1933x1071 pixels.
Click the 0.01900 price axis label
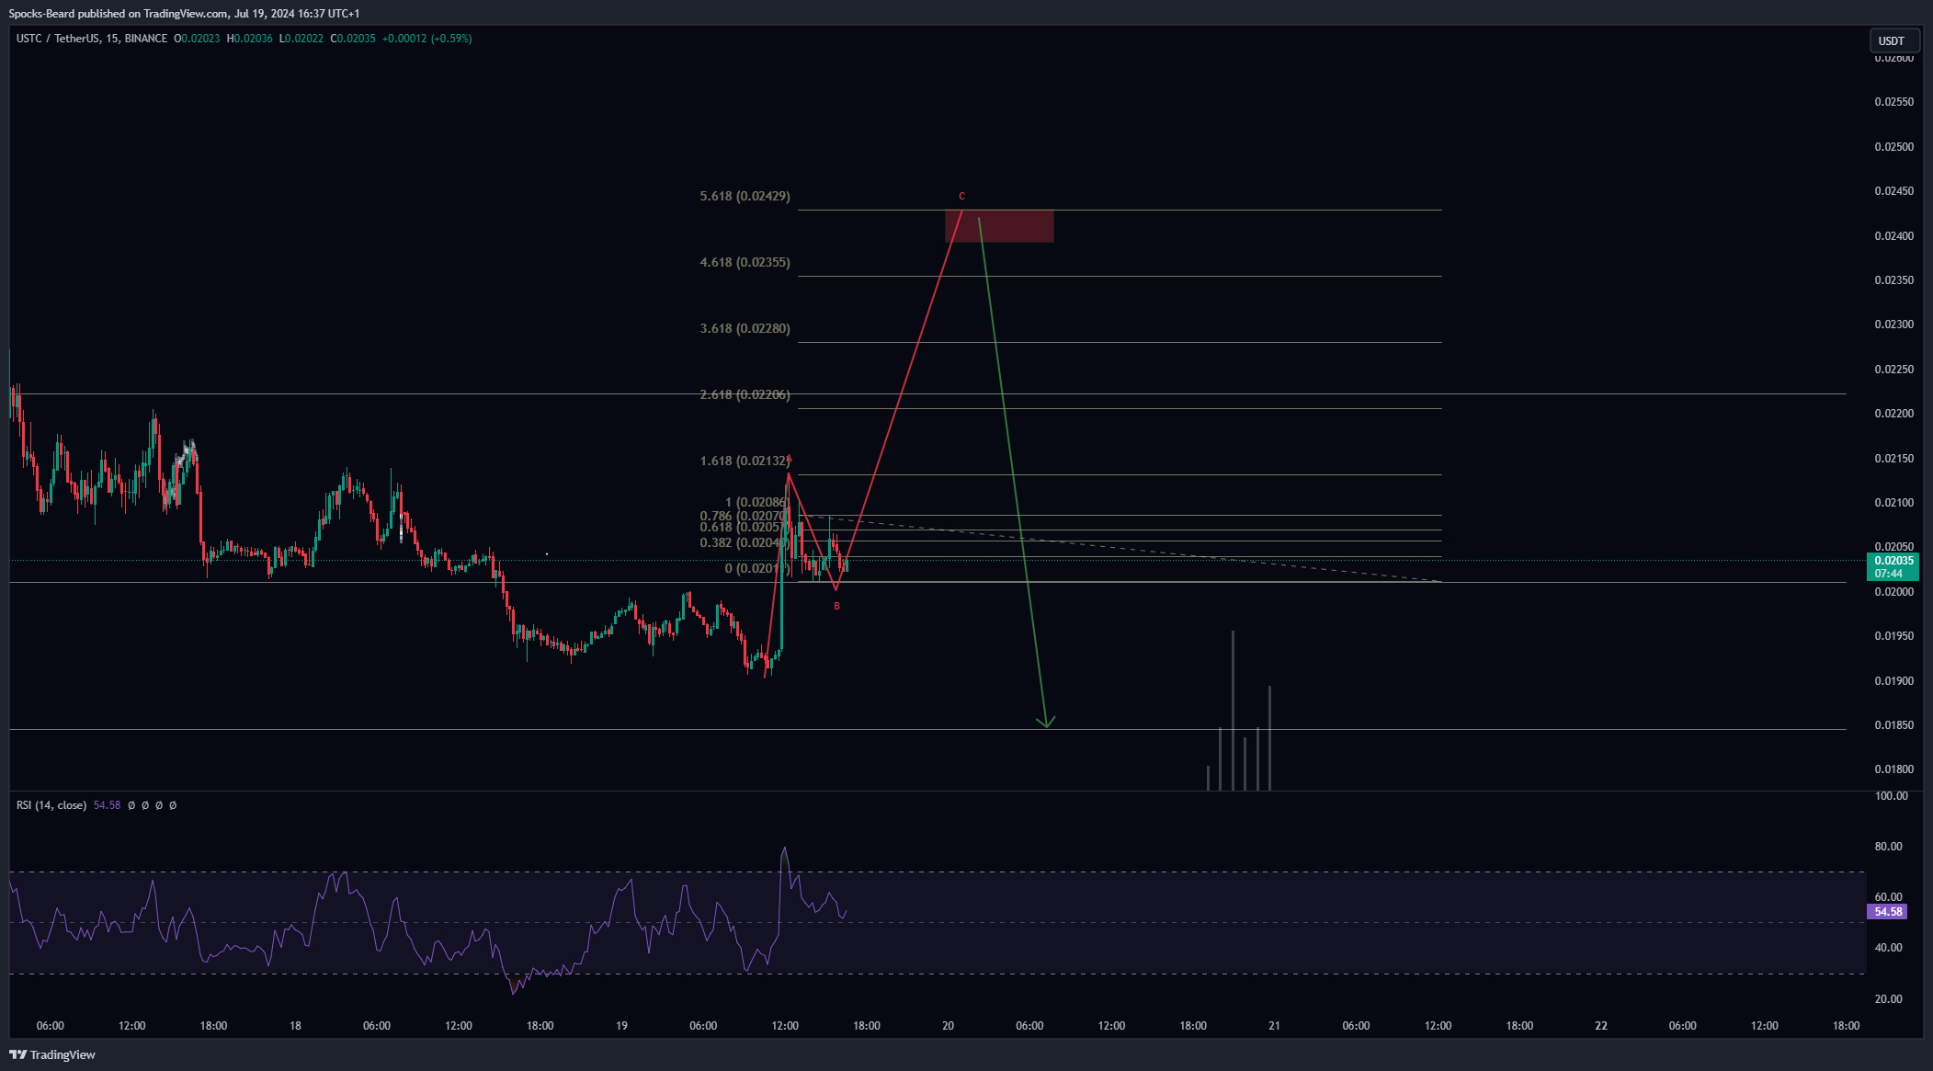pos(1893,681)
